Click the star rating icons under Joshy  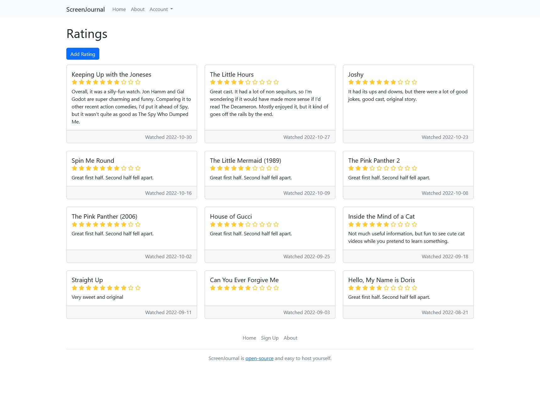[x=383, y=82]
